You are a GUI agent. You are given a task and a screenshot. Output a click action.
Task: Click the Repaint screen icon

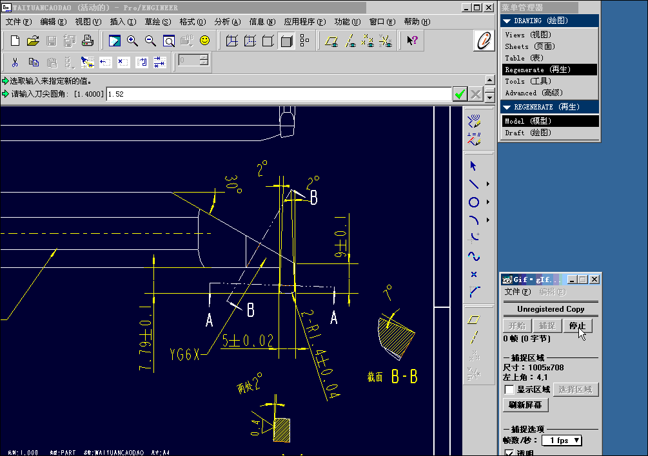tap(115, 41)
